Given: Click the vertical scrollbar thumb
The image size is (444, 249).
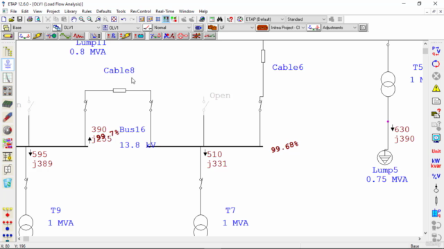Looking at the screenshot, I should coord(425,51).
